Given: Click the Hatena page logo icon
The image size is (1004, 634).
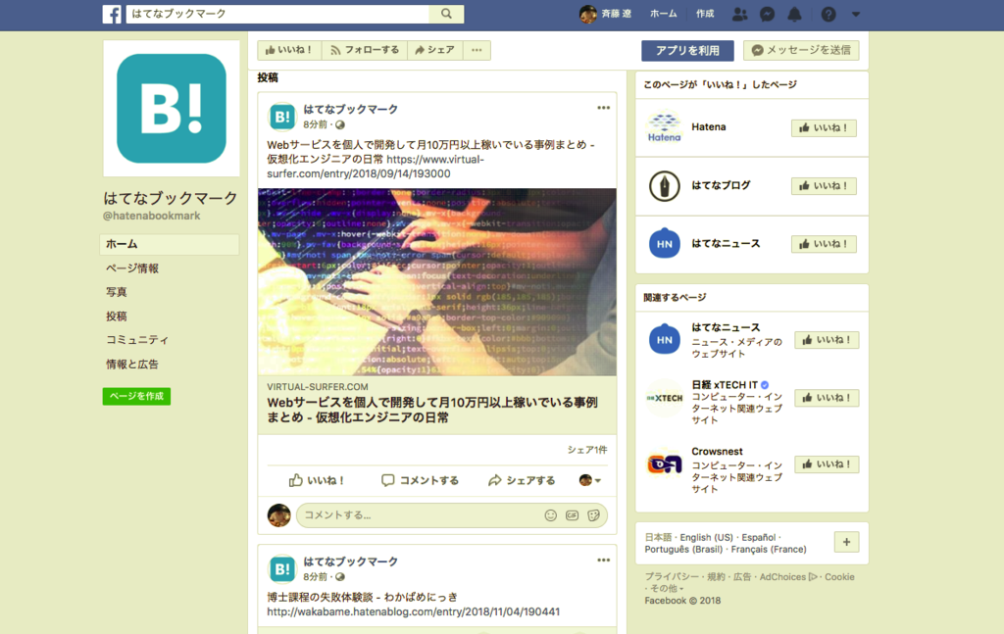Looking at the screenshot, I should click(664, 127).
